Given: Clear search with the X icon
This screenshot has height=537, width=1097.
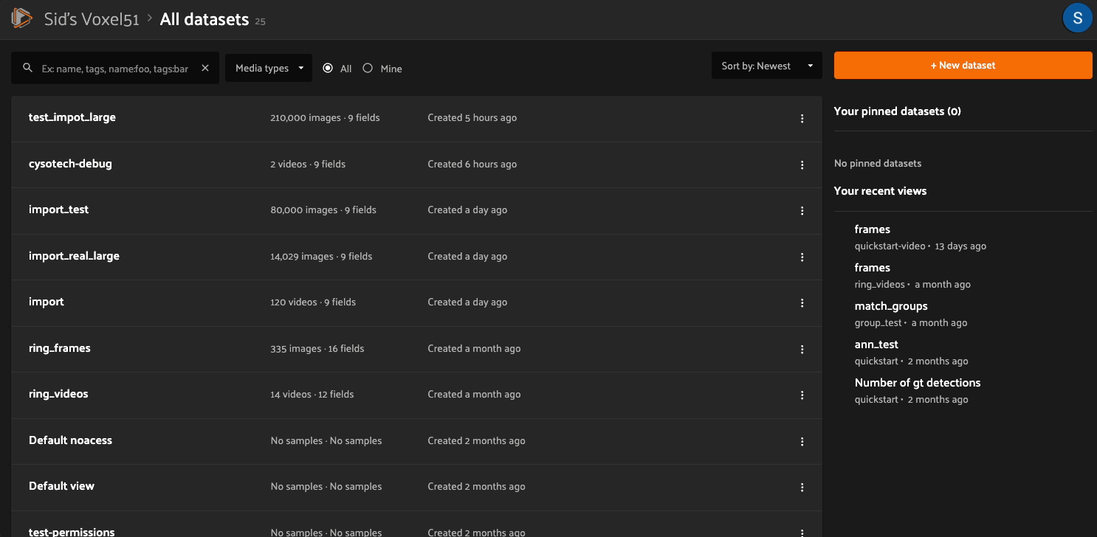Looking at the screenshot, I should (205, 68).
